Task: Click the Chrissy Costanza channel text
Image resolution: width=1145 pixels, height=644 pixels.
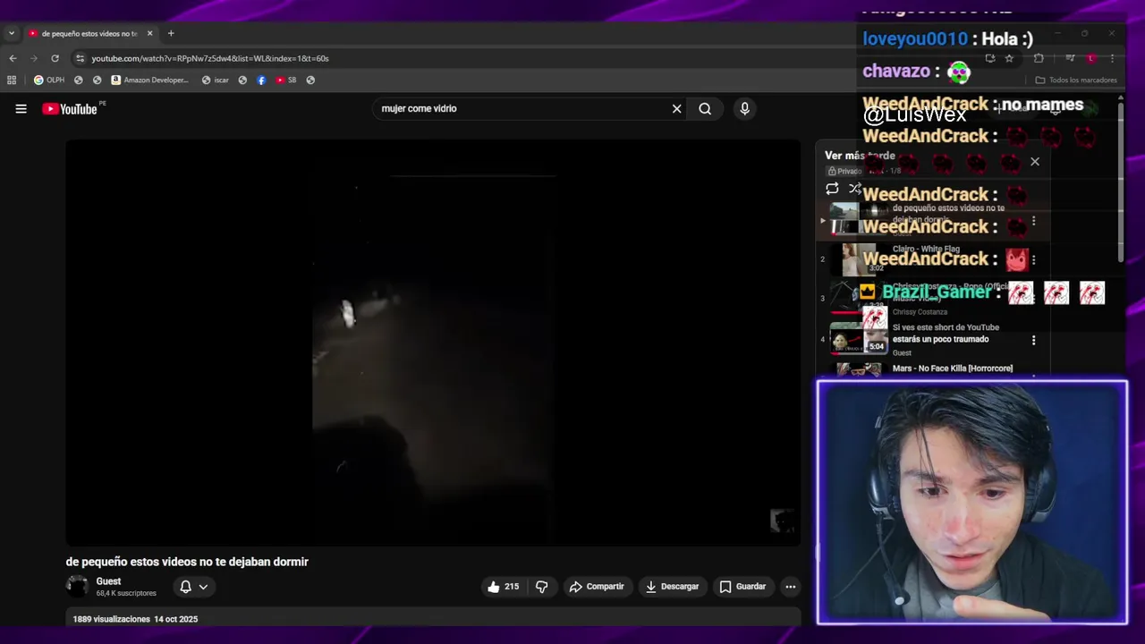Action: pyautogui.click(x=920, y=312)
